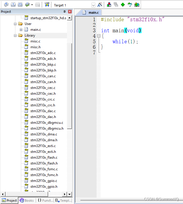Select the User folder
183x204 pixels.
[28, 24]
